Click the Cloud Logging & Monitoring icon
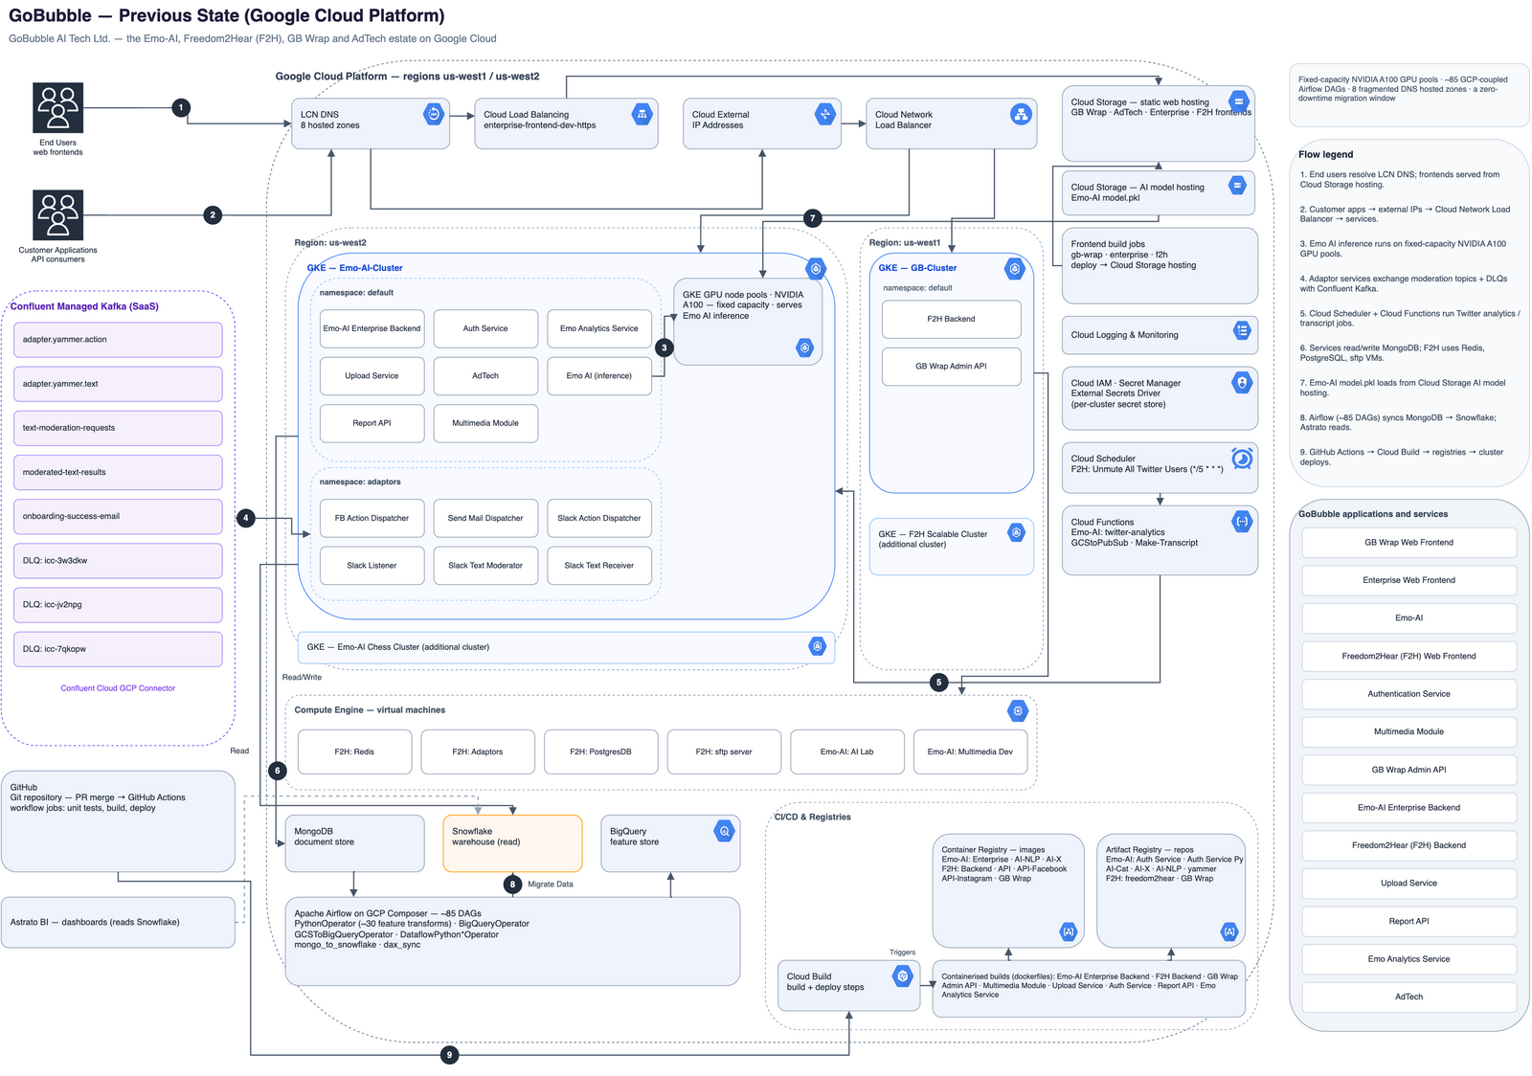The width and height of the screenshot is (1532, 1076). [x=1242, y=331]
